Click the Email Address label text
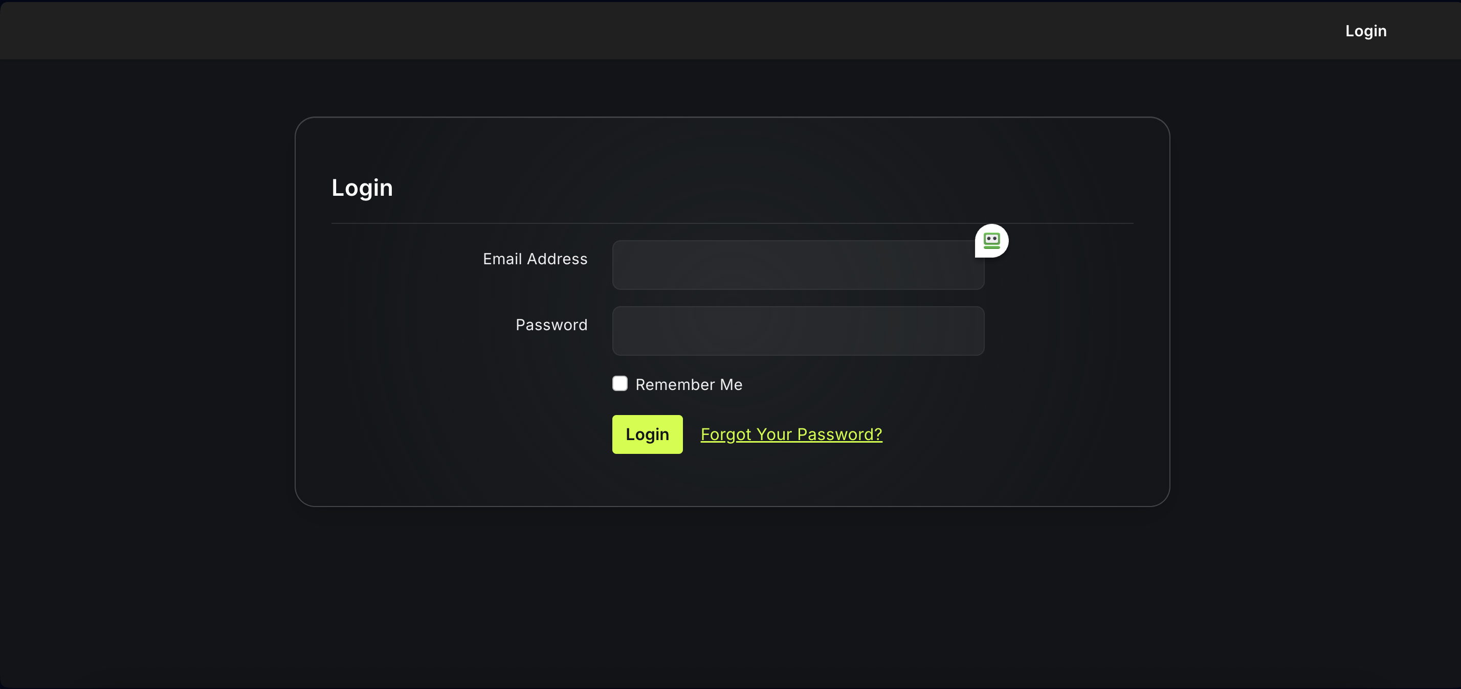This screenshot has width=1461, height=689. [x=535, y=259]
